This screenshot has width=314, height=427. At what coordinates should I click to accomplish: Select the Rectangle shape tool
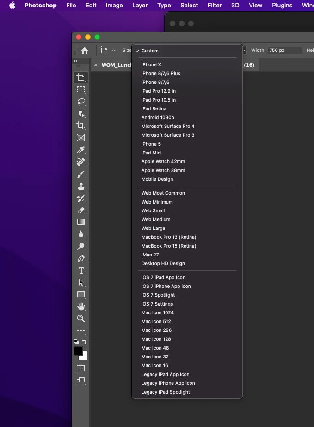point(80,294)
